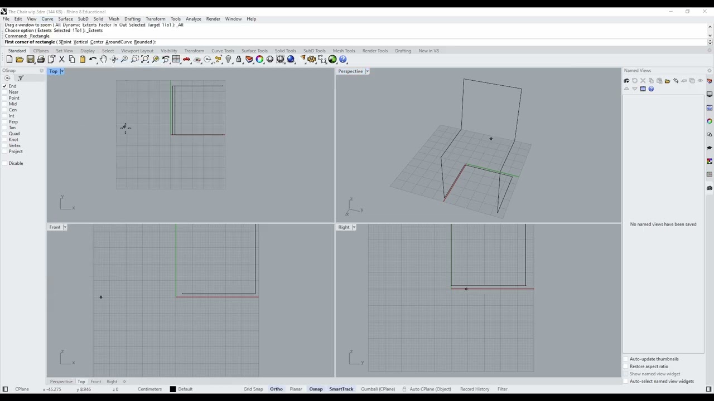Toggle SmartTrack in status bar
Screen dimensions: 714x401
(341, 389)
